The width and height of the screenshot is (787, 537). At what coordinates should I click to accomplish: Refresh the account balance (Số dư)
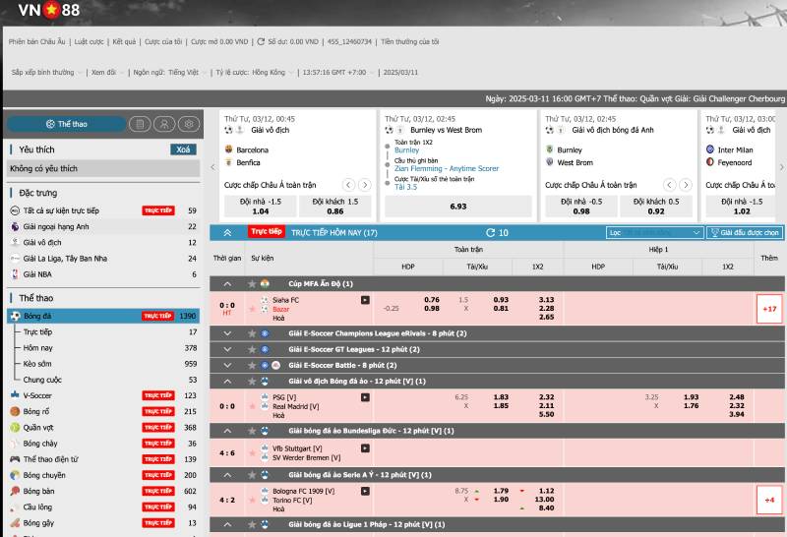[261, 42]
